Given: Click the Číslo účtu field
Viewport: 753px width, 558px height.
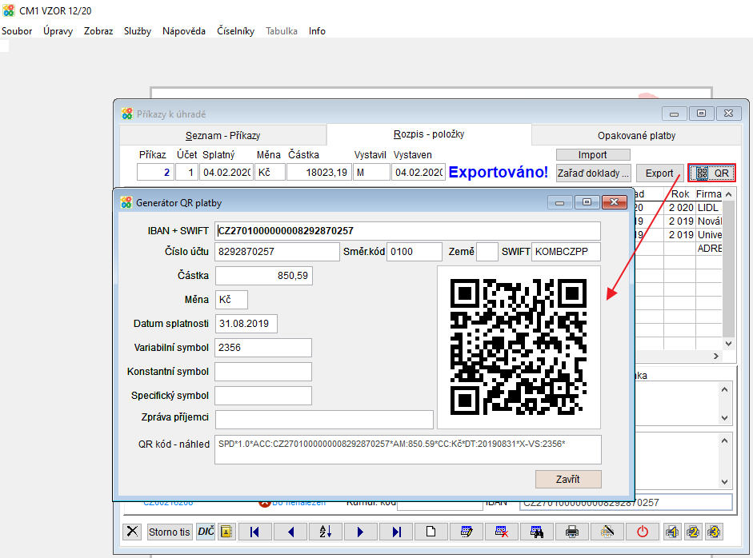Looking at the screenshot, I should click(277, 252).
